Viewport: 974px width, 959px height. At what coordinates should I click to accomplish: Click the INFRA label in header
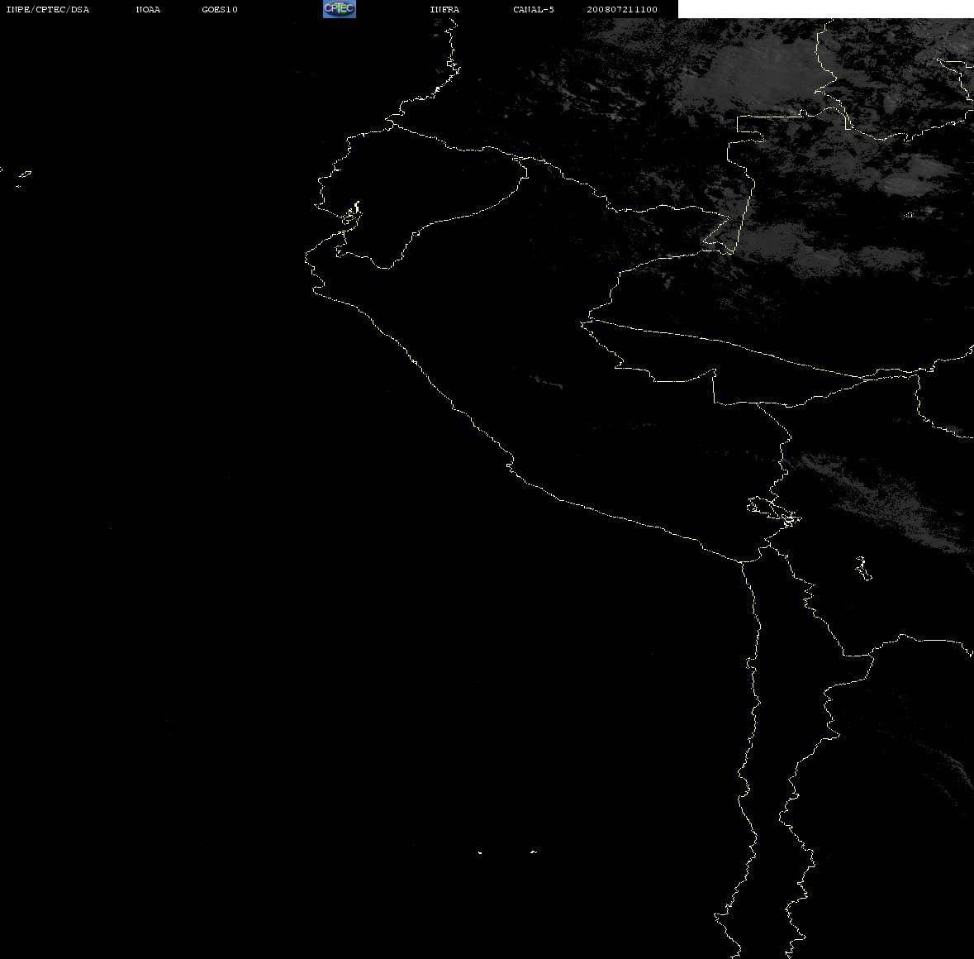pyautogui.click(x=444, y=9)
